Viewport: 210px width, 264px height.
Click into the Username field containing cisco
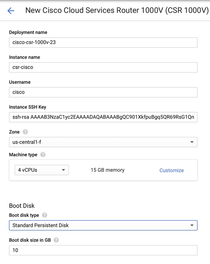pos(103,92)
